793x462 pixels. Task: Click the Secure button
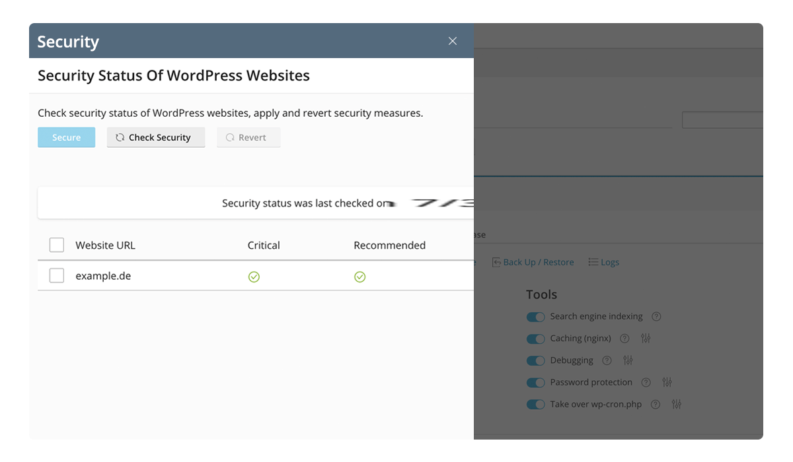click(66, 137)
